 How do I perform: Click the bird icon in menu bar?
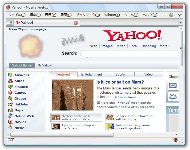pos(180,15)
